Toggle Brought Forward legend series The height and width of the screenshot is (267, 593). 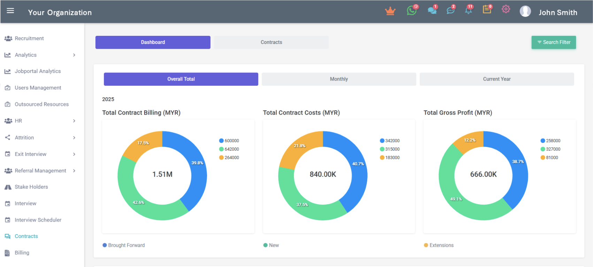click(x=124, y=245)
